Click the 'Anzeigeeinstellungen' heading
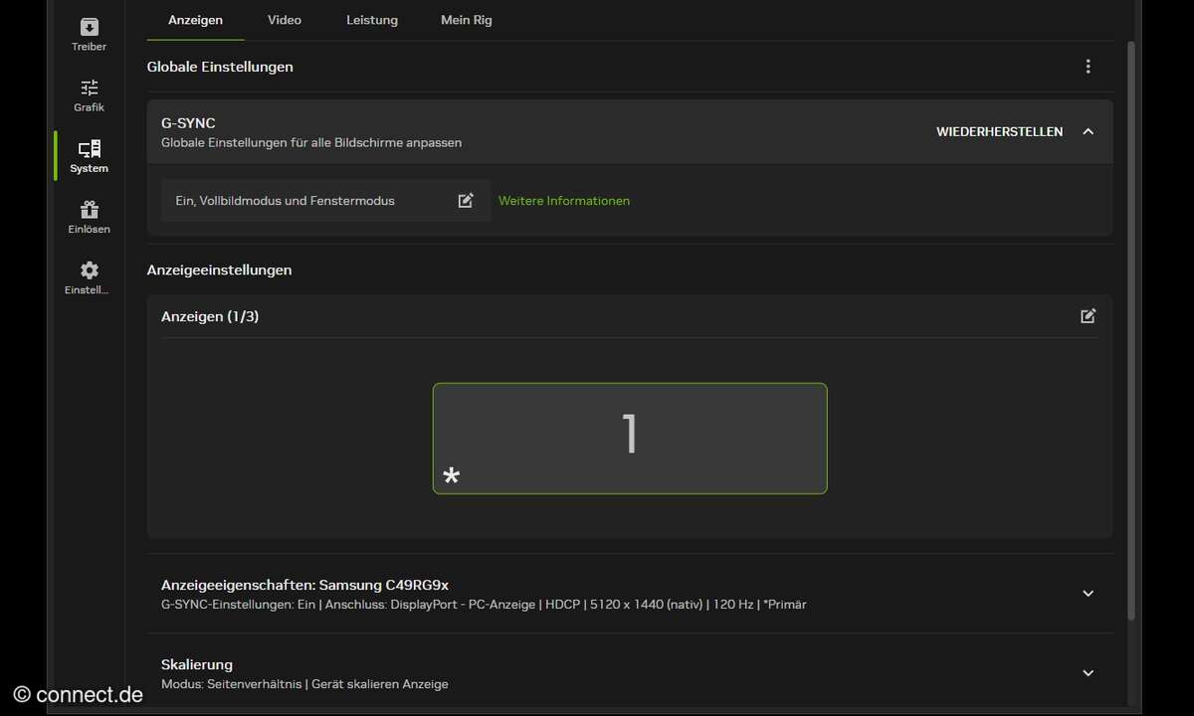 (219, 269)
